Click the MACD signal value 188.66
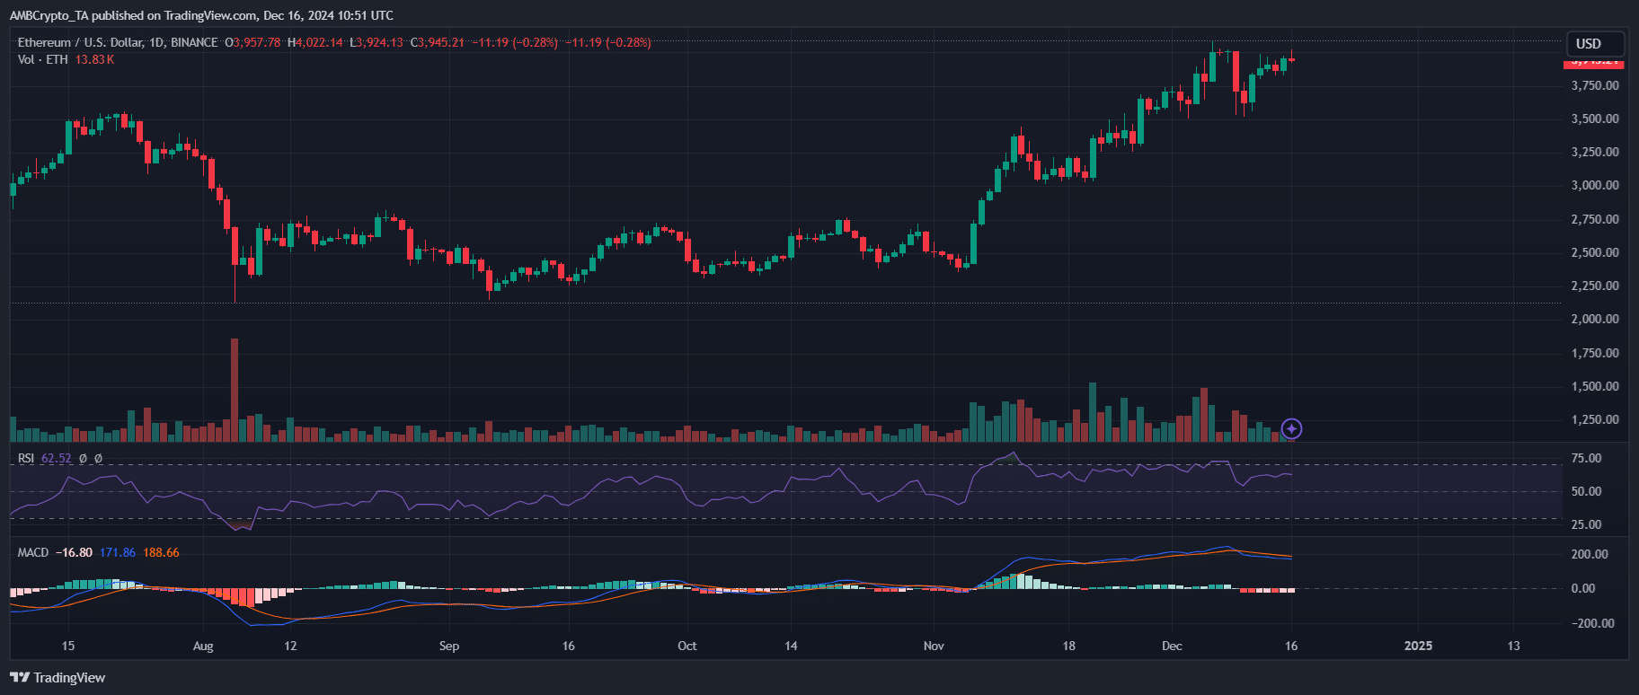1639x695 pixels. coord(161,553)
